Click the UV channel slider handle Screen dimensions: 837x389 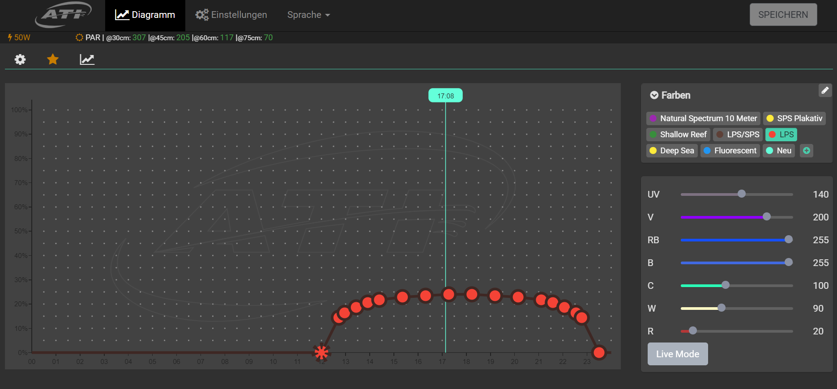tap(742, 194)
